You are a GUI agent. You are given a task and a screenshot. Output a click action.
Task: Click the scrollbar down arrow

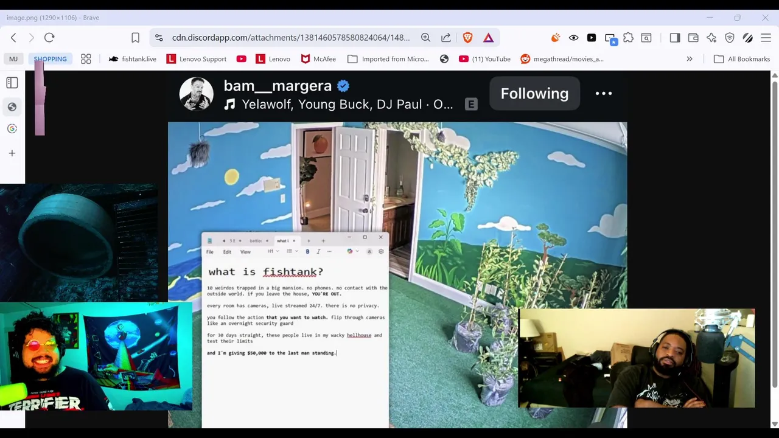(775, 424)
